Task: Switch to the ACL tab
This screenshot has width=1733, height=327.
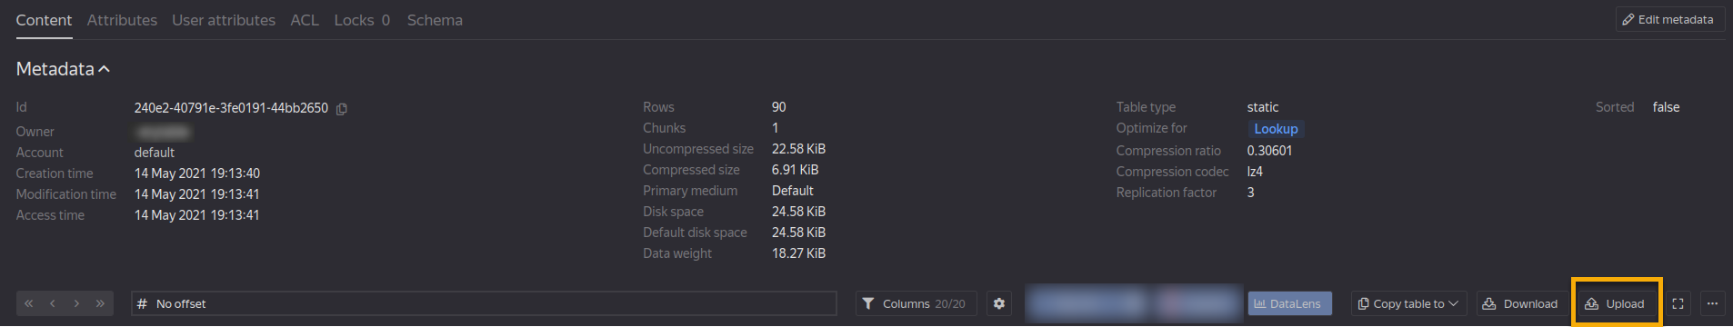Action: tap(305, 20)
